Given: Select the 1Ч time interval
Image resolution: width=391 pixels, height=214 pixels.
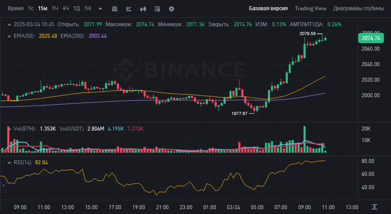Looking at the screenshot, I should pyautogui.click(x=55, y=8).
